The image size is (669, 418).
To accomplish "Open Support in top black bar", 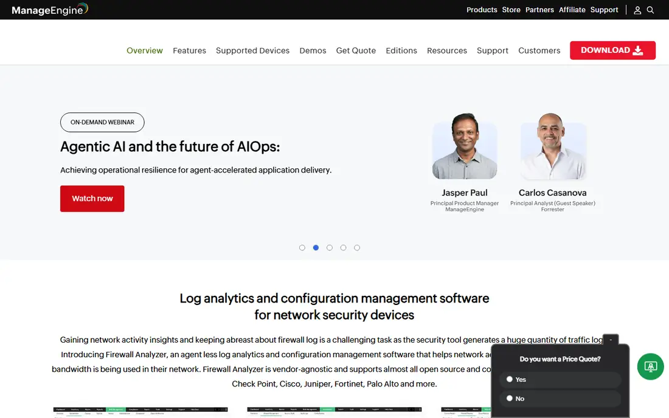I will pyautogui.click(x=604, y=10).
